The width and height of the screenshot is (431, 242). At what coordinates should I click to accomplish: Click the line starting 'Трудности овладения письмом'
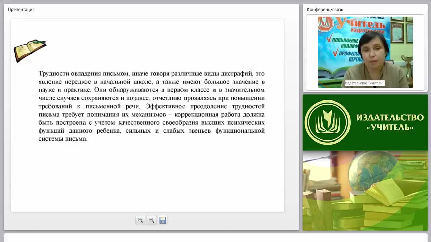coord(152,73)
